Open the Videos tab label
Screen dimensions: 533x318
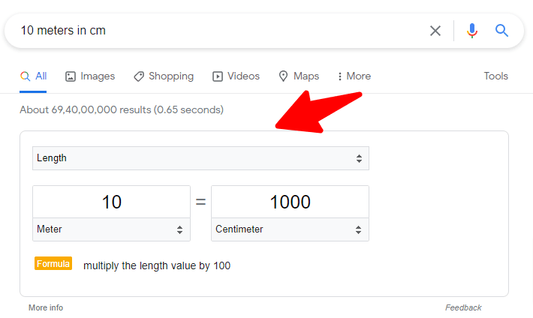click(243, 76)
